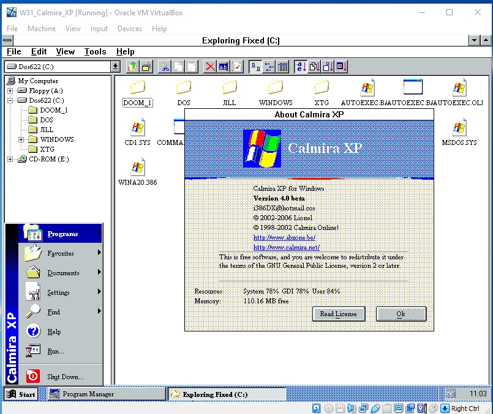The width and height of the screenshot is (493, 414).
Task: Select the JILL folder icon in file pane
Action: coord(229,92)
